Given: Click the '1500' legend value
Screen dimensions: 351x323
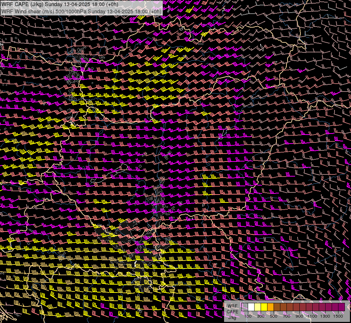Looking at the screenshot, I should pyautogui.click(x=338, y=316).
